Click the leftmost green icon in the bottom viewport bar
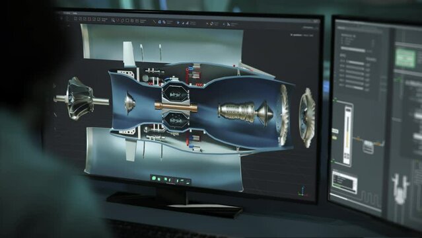This screenshot has height=238, width=422. pos(154,178)
